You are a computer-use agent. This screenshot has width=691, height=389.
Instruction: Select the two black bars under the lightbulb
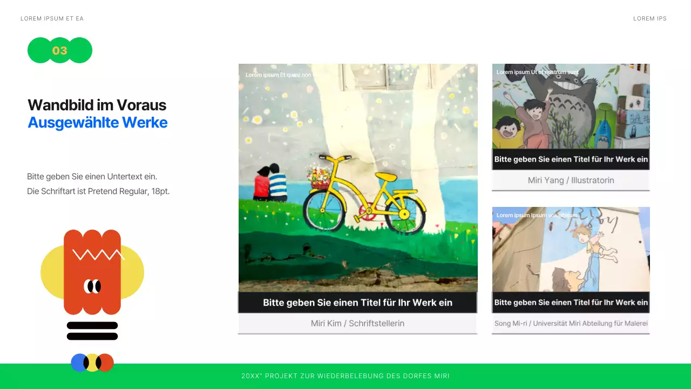92,331
